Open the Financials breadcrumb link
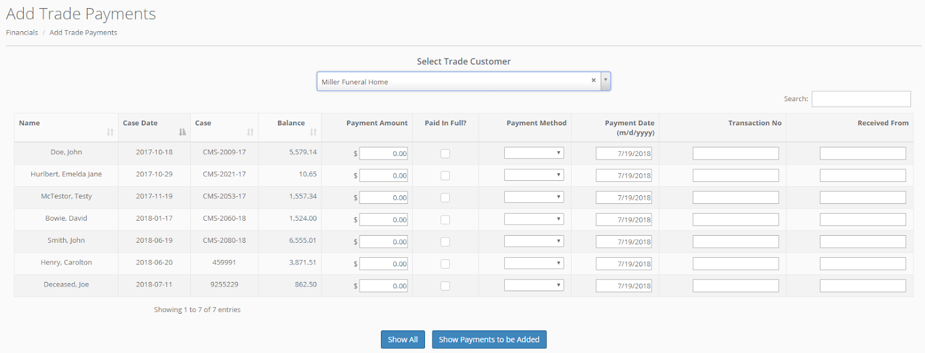Image resolution: width=925 pixels, height=353 pixels. pyautogui.click(x=22, y=33)
